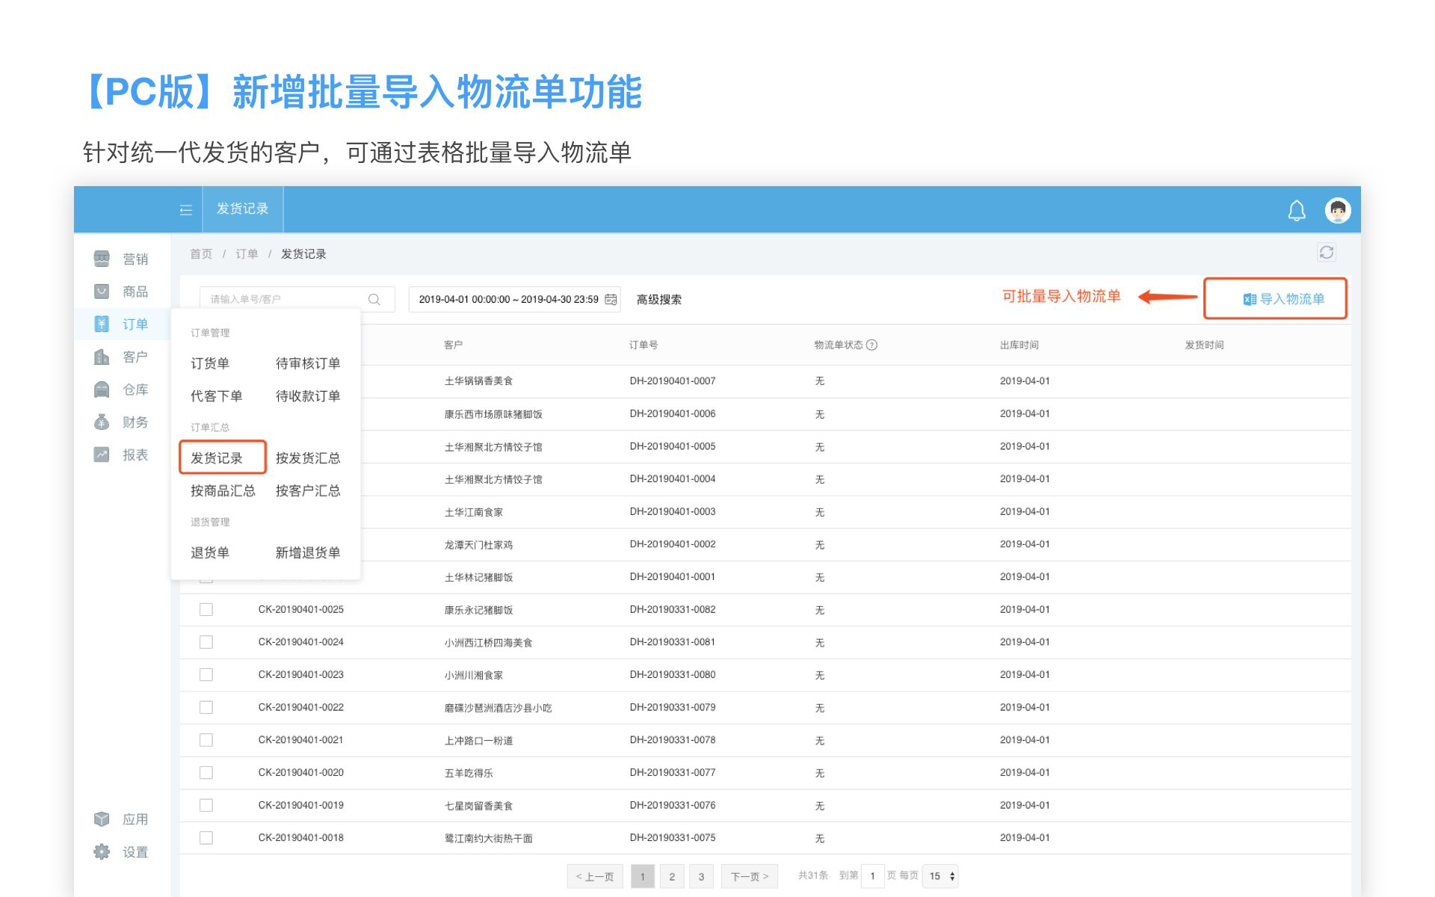Tick the checkbox for CK-20190401-0018
Image resolution: width=1435 pixels, height=897 pixels.
coord(206,837)
